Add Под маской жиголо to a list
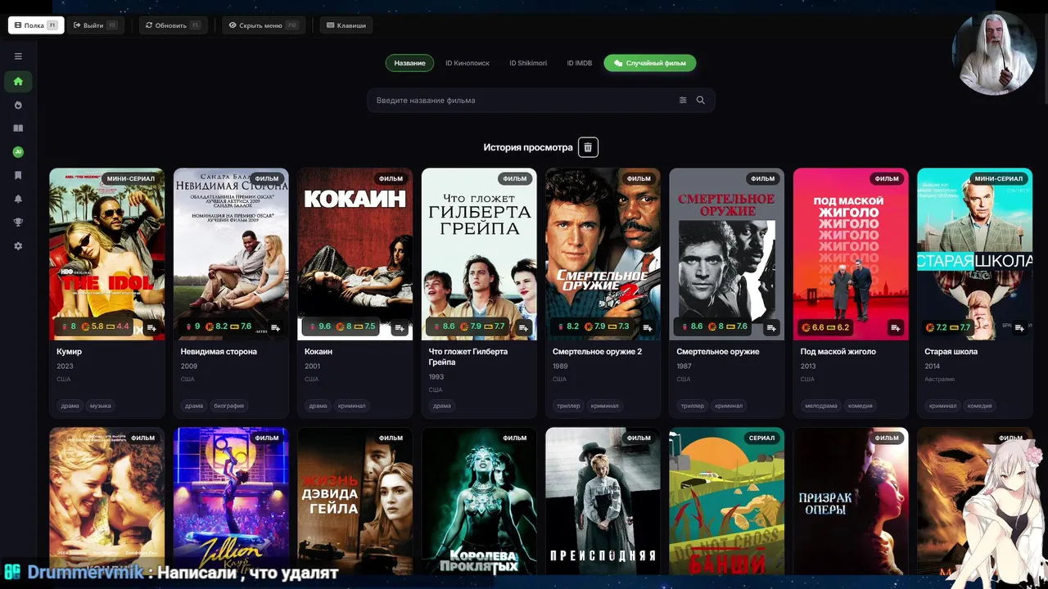Screen dimensions: 1048x589 (896, 327)
